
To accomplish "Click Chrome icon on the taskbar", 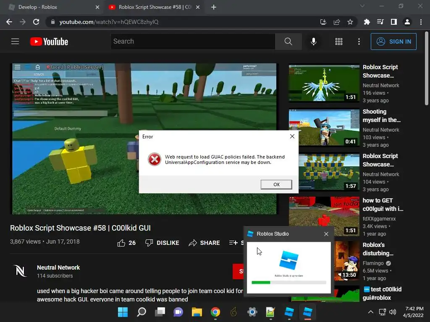I will click(x=215, y=312).
